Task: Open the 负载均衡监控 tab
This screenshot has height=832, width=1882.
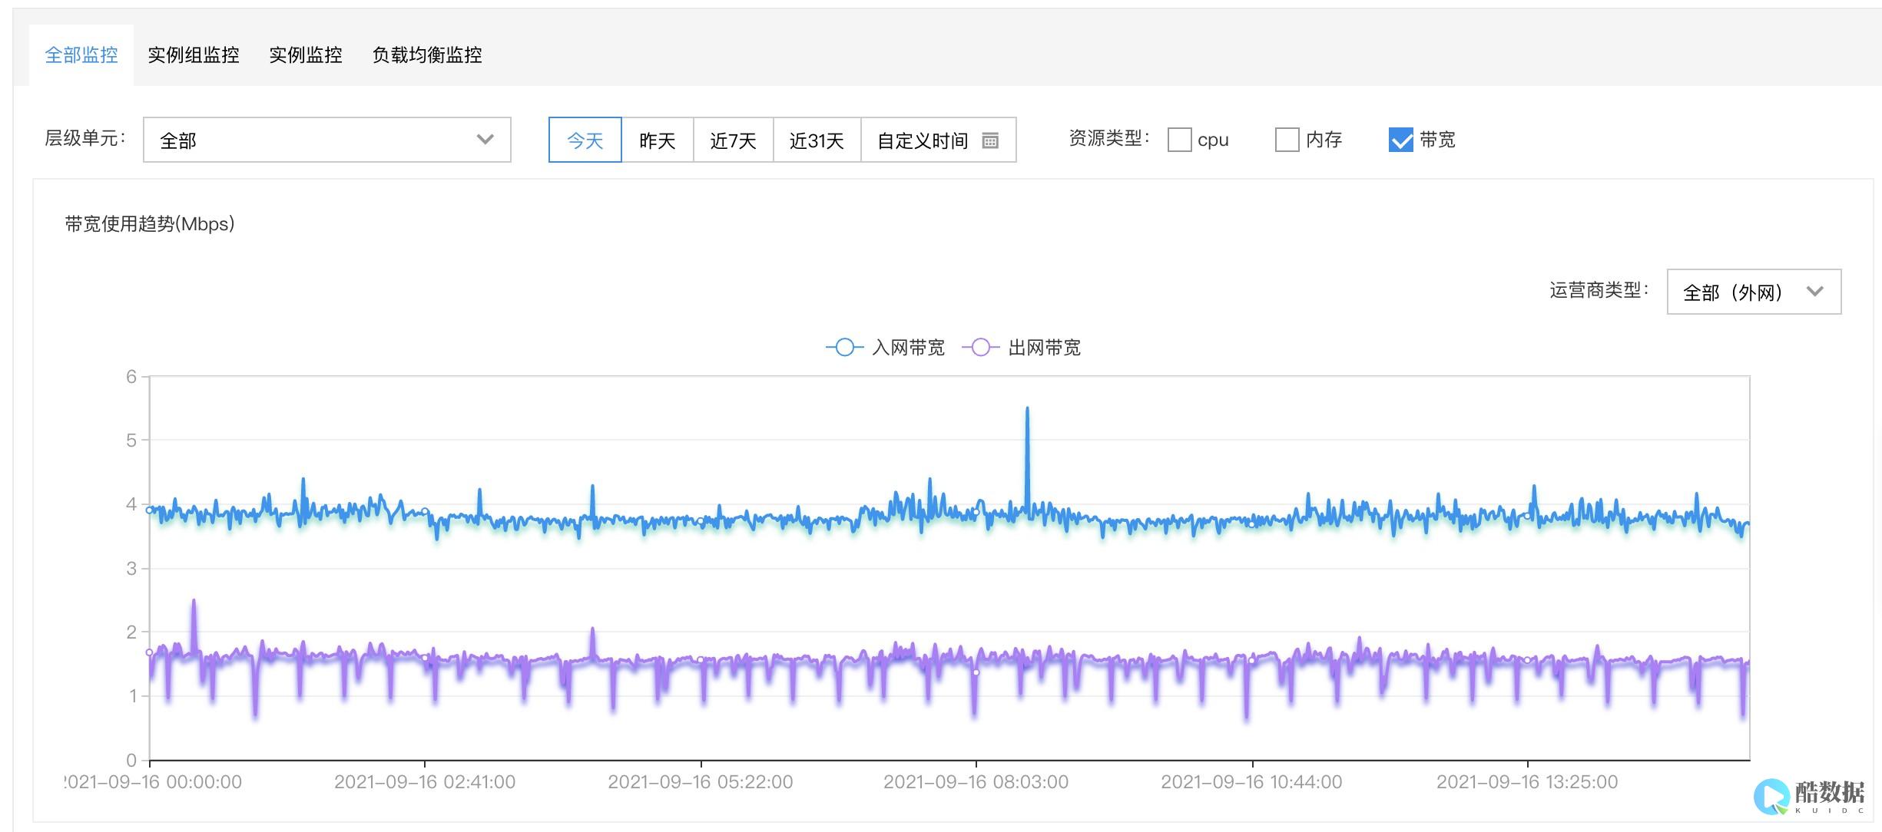Action: tap(427, 55)
